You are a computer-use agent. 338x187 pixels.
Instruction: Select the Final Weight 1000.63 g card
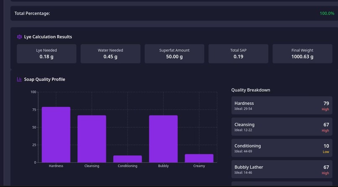(302, 53)
